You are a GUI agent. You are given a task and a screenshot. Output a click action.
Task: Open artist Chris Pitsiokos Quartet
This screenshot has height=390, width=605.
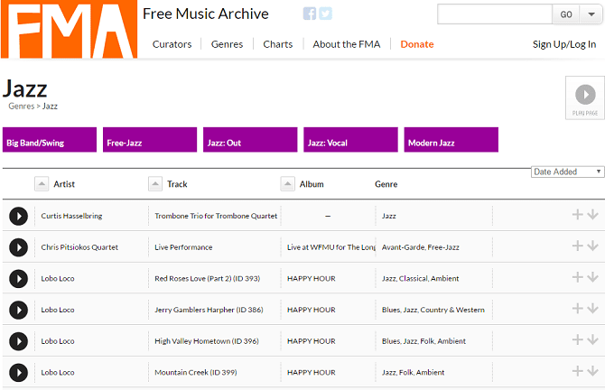[79, 247]
